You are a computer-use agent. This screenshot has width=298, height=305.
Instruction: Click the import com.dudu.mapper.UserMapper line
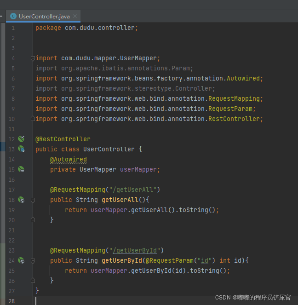pos(97,58)
